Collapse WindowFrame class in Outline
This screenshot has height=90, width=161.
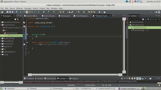129,25
